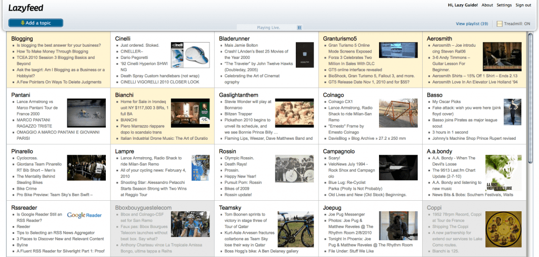Open 'Aerosmith Love In An Elevator' post
Image resolution: width=539 pixels, height=257 pixels.
(x=474, y=82)
